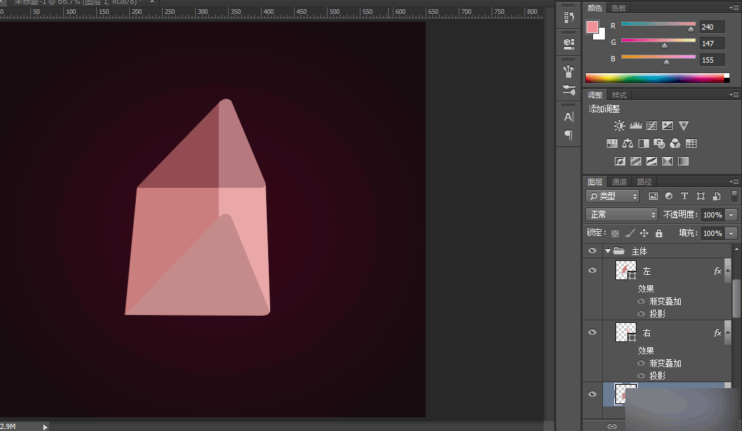Filter layers by pixel layers icon
The height and width of the screenshot is (431, 742).
(653, 196)
